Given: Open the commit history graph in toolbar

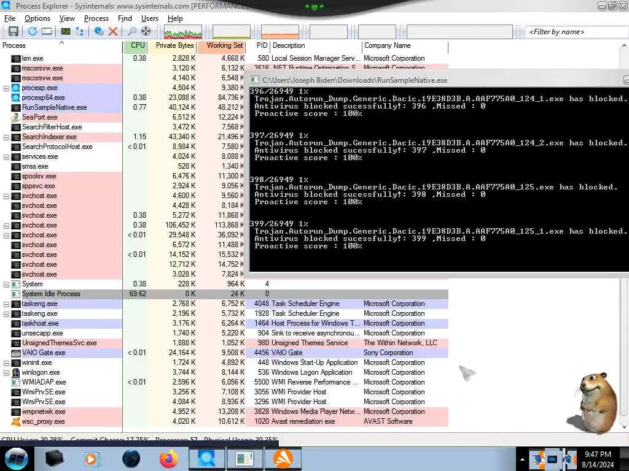Looking at the screenshot, I should click(232, 32).
